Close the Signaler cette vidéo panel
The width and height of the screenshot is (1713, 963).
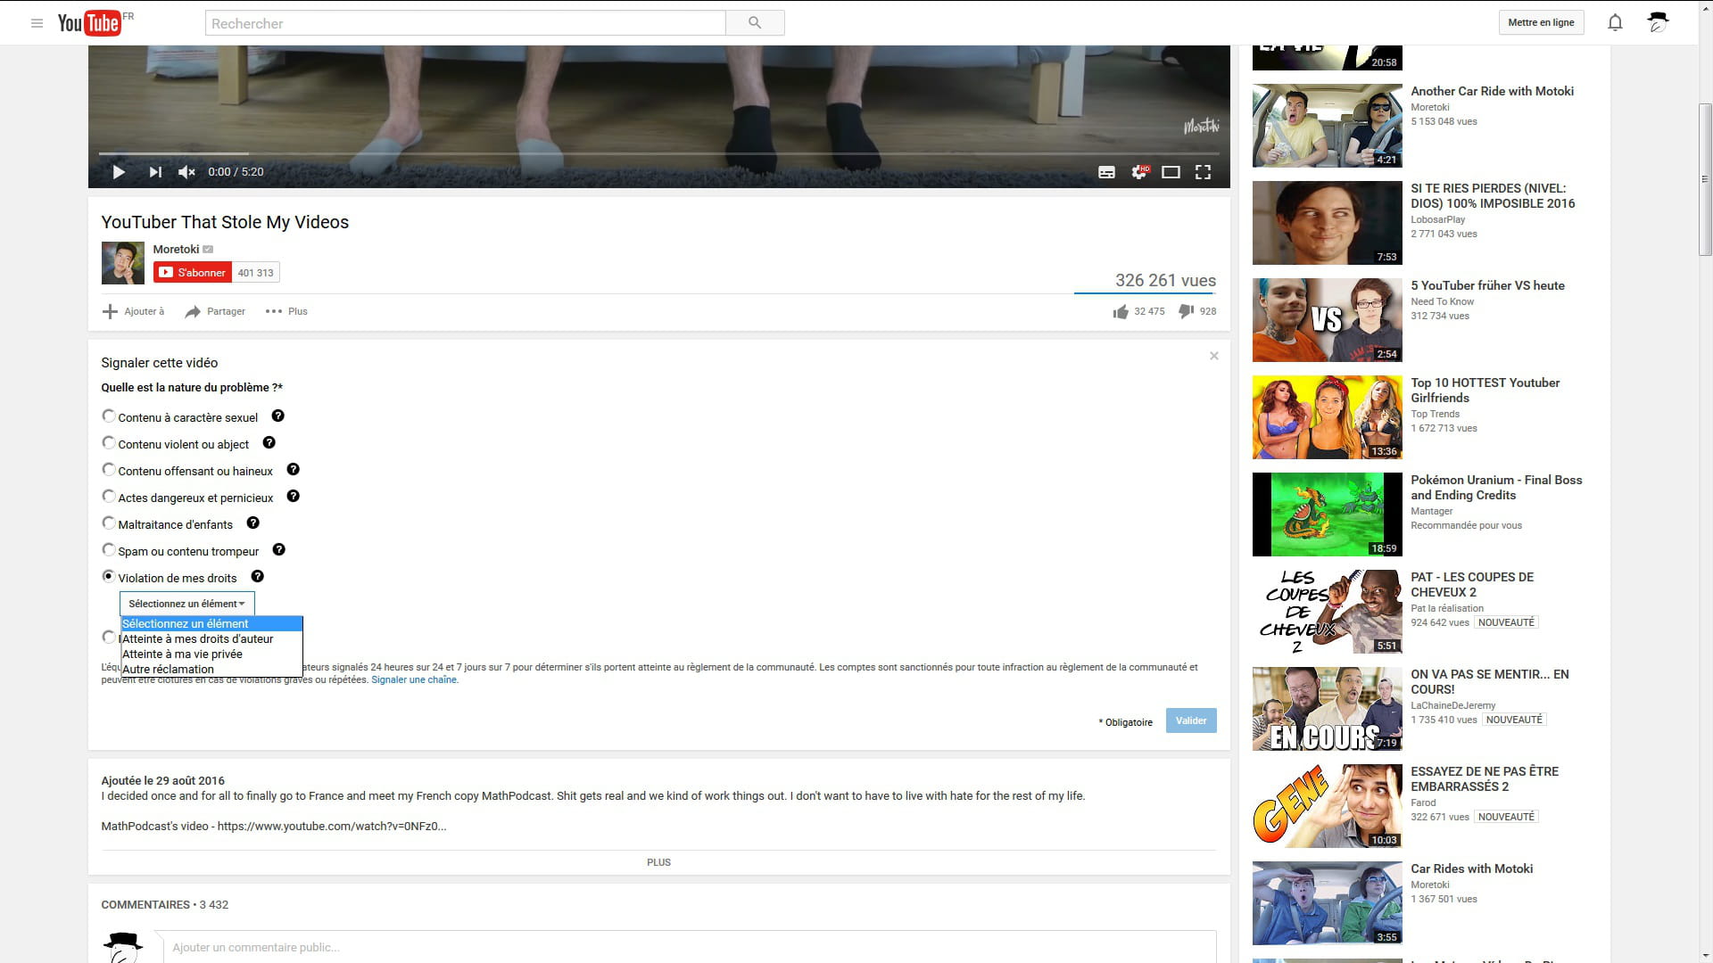1213,356
